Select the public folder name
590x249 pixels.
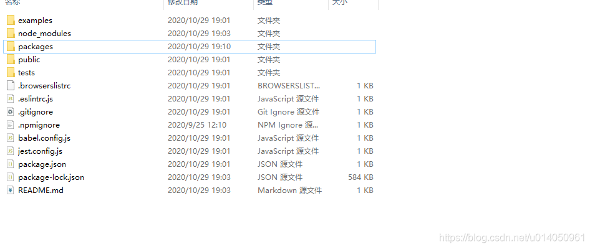tap(29, 59)
